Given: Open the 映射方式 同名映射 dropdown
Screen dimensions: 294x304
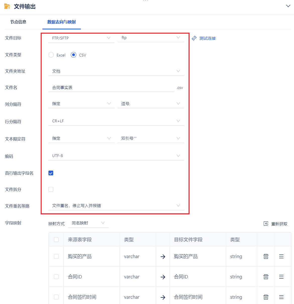Looking at the screenshot, I should (x=88, y=223).
